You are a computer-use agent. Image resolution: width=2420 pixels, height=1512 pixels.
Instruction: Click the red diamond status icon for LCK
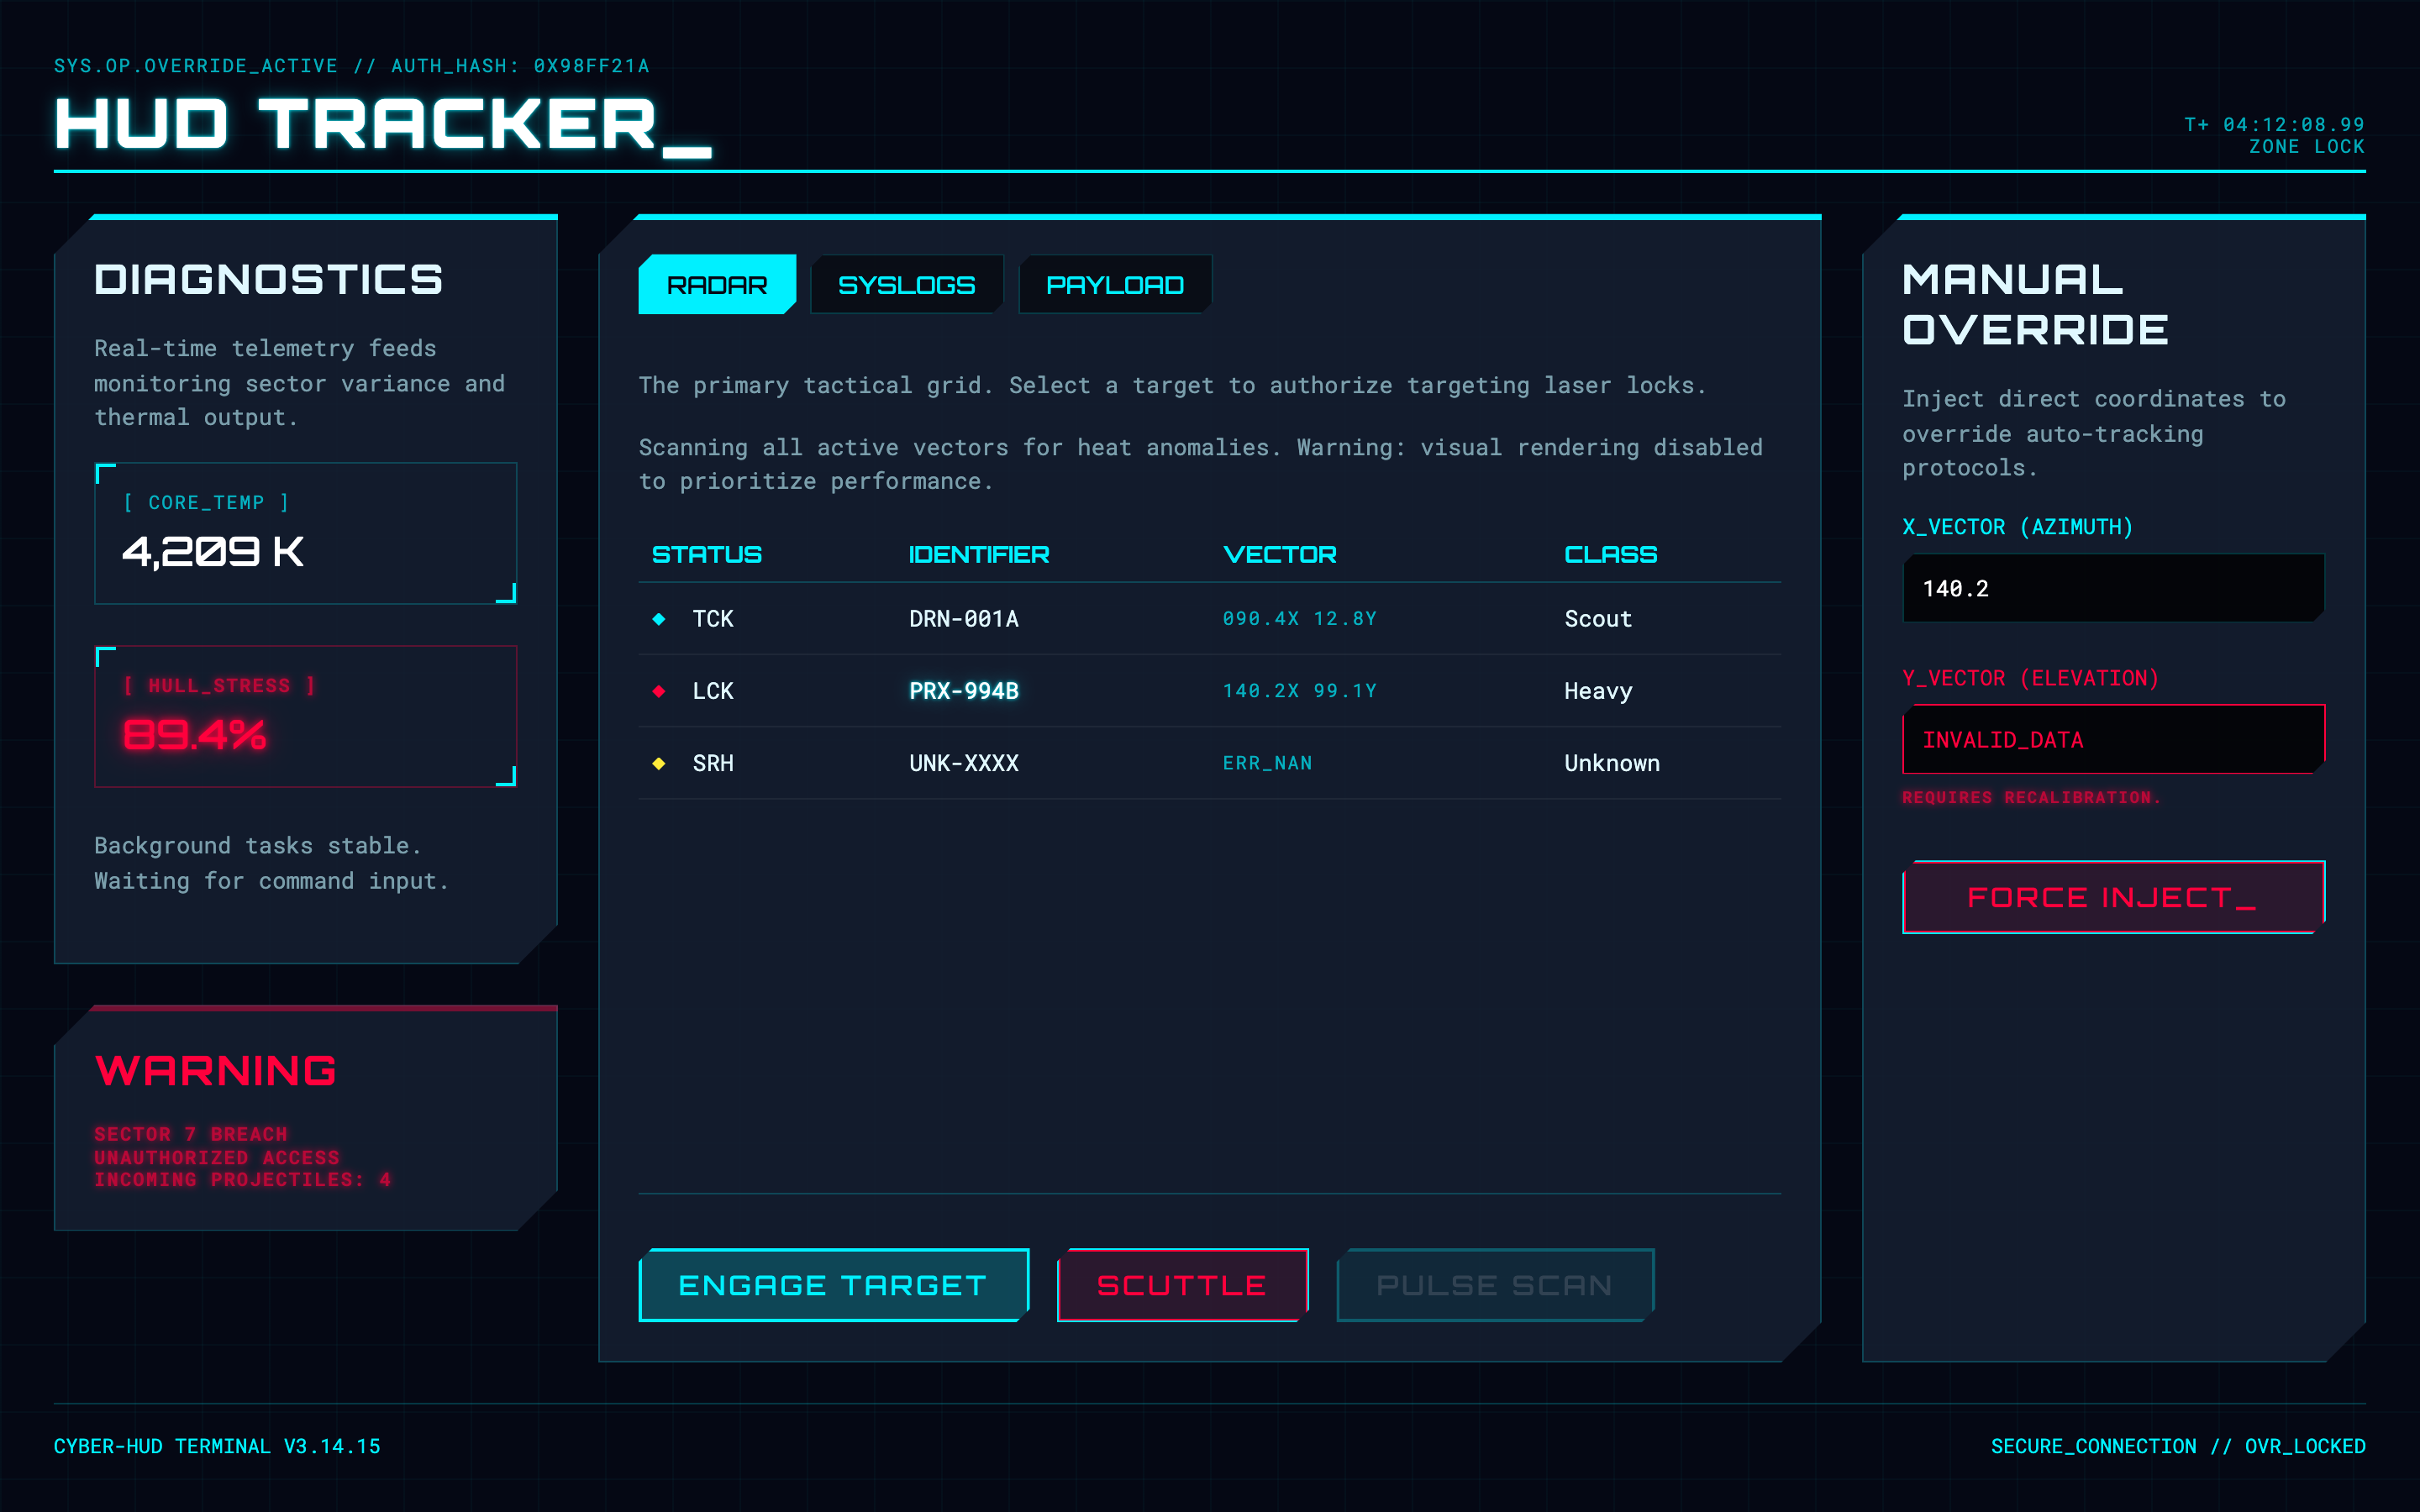pyautogui.click(x=658, y=691)
